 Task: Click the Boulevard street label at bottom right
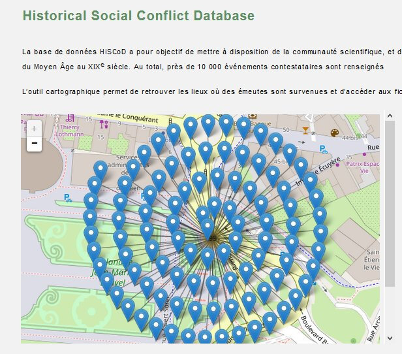point(315,329)
